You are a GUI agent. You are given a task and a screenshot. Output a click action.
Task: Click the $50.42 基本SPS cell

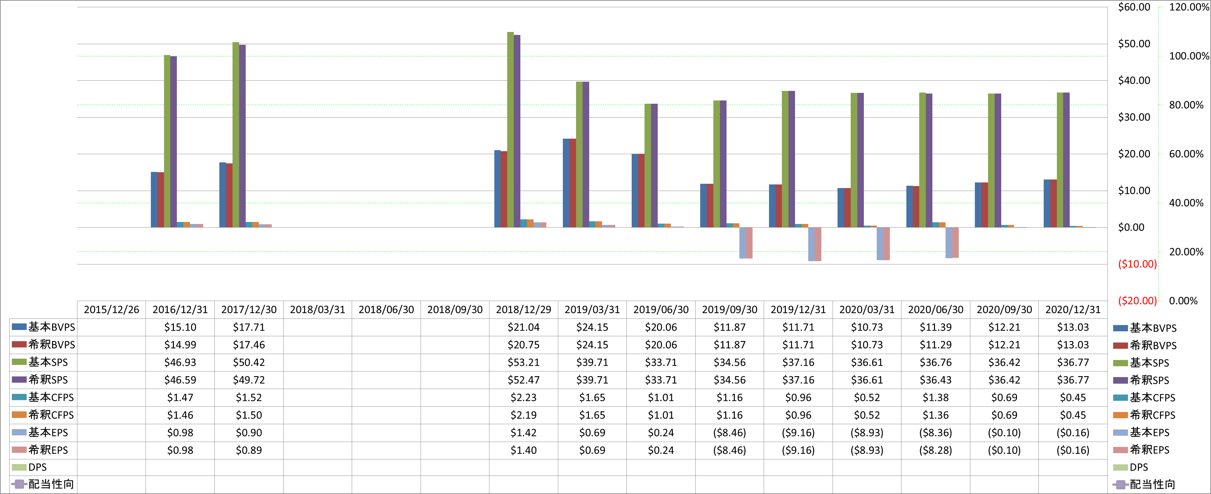pyautogui.click(x=249, y=362)
